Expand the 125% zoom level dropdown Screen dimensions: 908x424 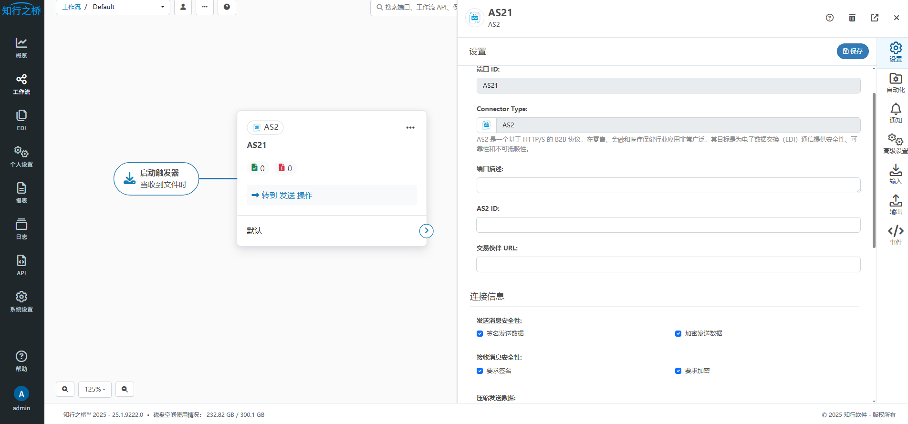point(95,389)
